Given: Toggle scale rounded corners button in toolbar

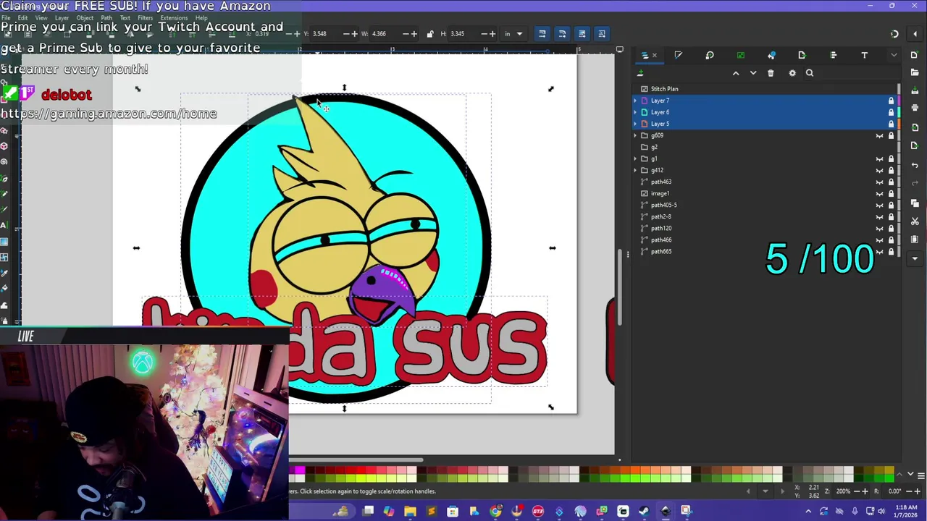Looking at the screenshot, I should 562,33.
